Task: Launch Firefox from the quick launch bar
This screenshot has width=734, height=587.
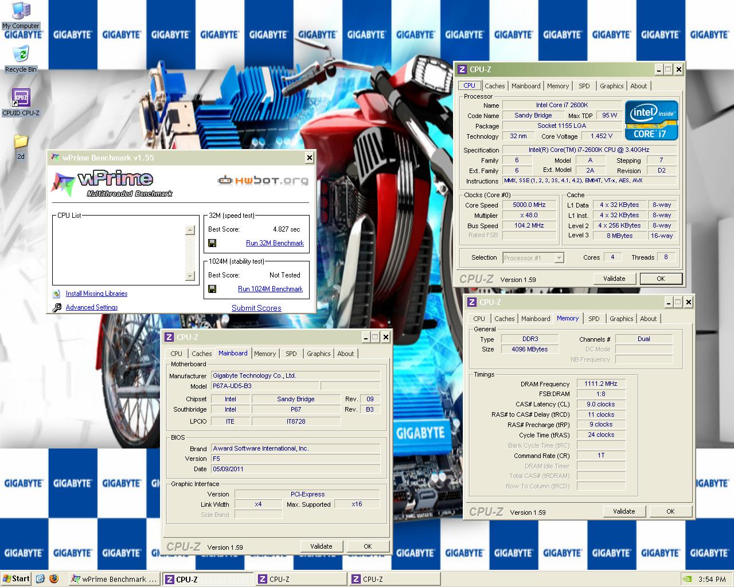Action: [x=54, y=579]
